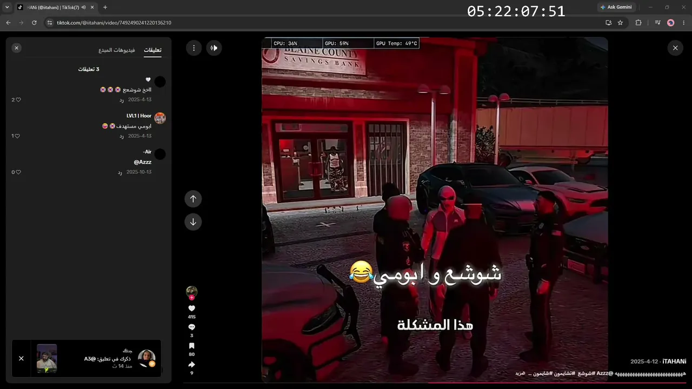Image resolution: width=692 pixels, height=389 pixels.
Task: Open the first commenter's black avatar
Action: click(160, 82)
